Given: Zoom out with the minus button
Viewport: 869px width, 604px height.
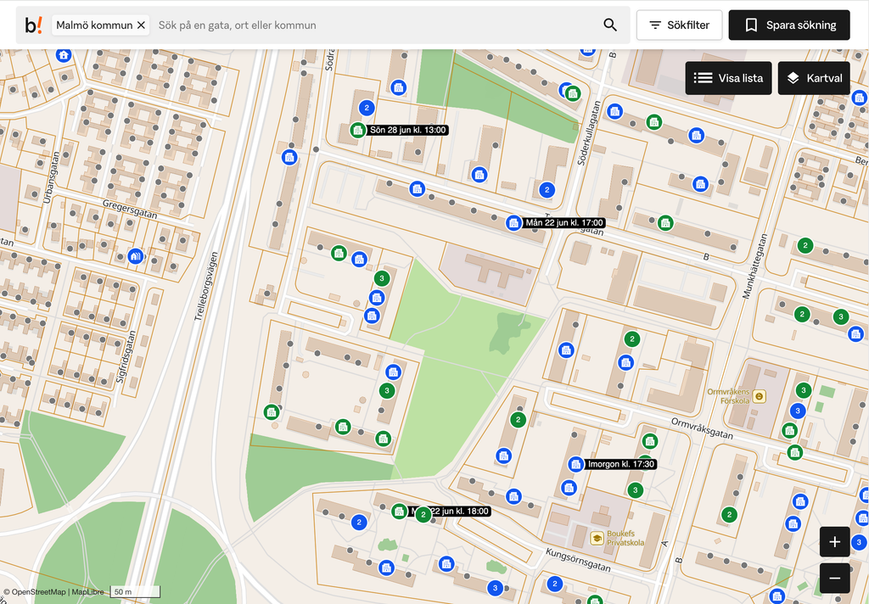Looking at the screenshot, I should click(x=835, y=579).
